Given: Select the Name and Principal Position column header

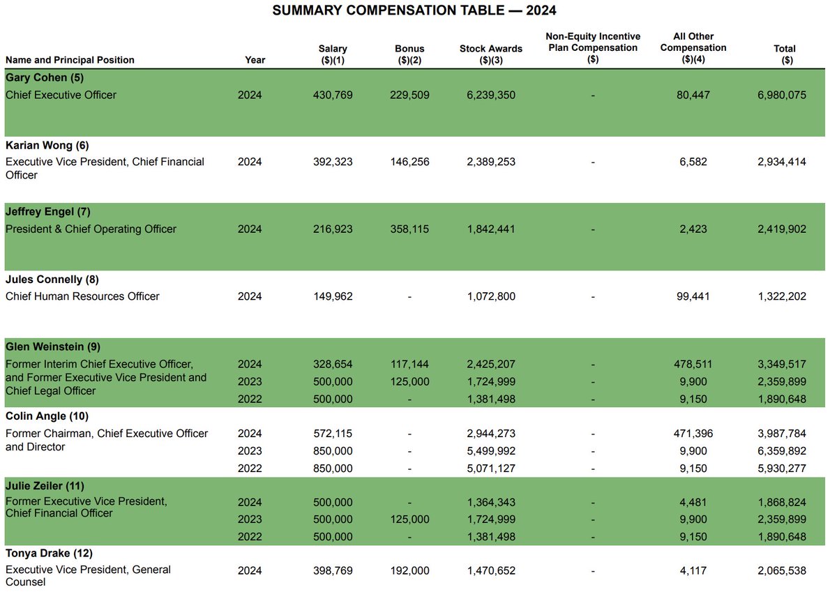Looking at the screenshot, I should click(70, 60).
